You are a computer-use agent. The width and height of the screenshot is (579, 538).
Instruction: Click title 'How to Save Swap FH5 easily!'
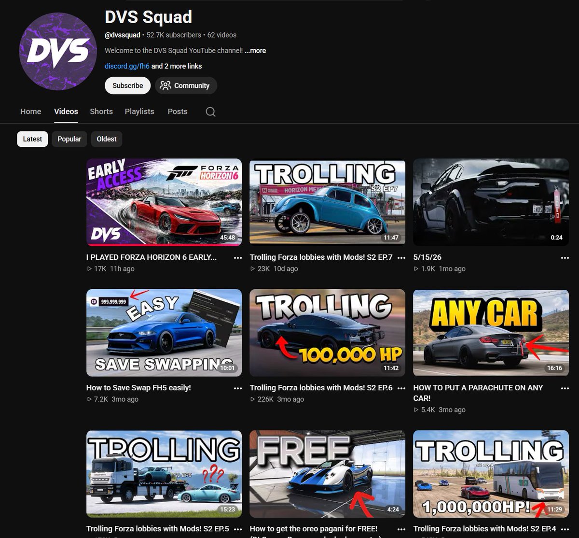click(x=138, y=388)
